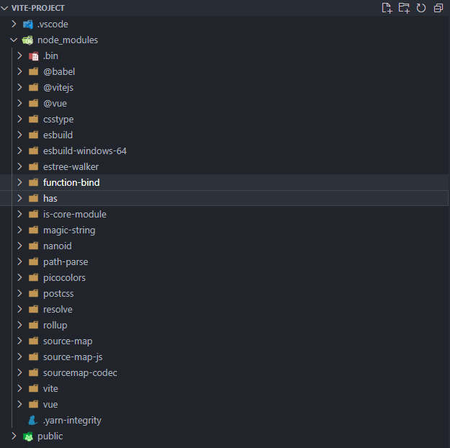Collapse the VITE-PROJECT section header
This screenshot has width=450, height=448.
(4, 8)
